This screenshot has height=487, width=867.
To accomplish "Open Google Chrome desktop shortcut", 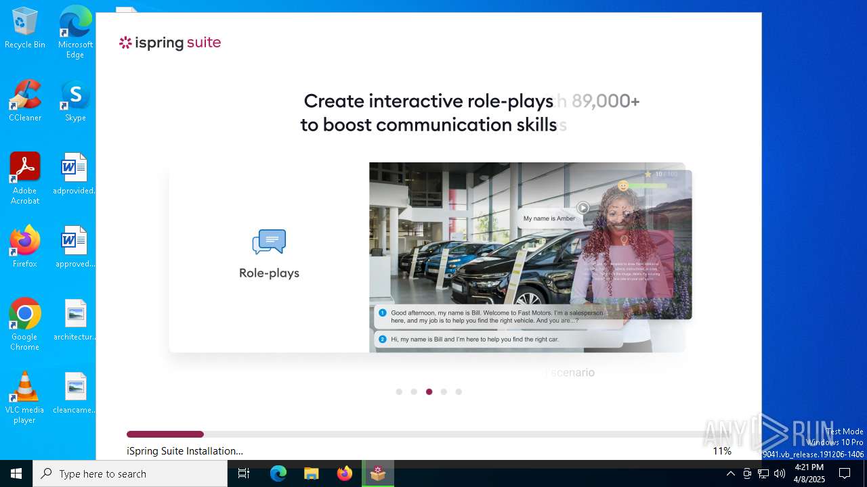I will click(25, 325).
